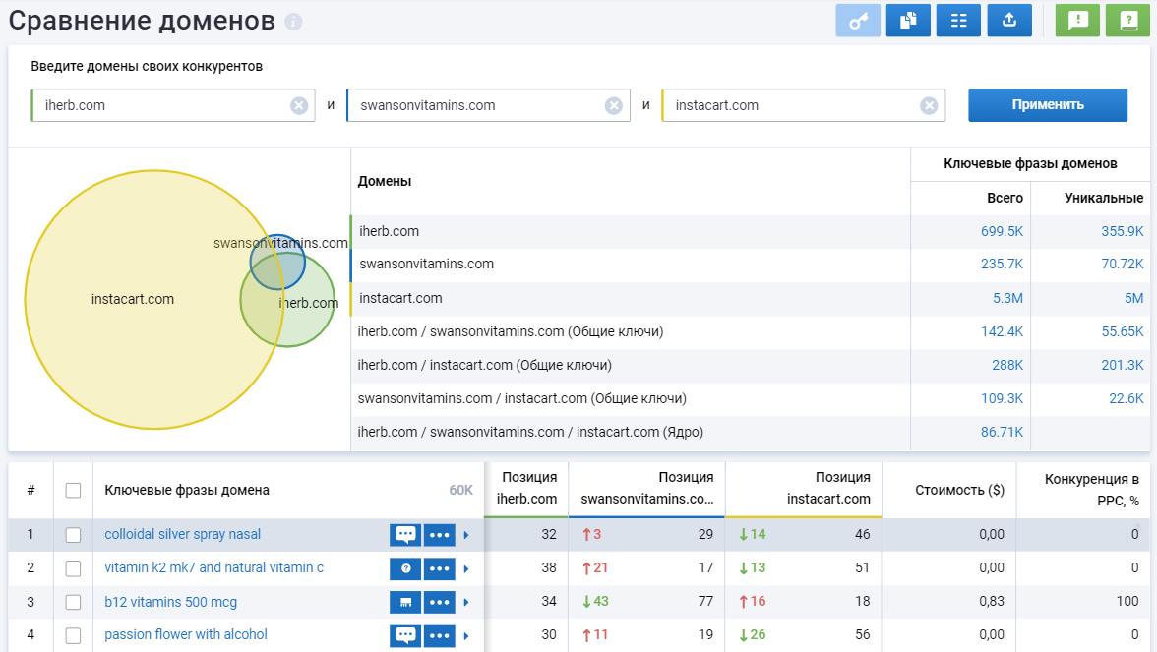Check the box for passion flower with alcohol
This screenshot has width=1157, height=652.
(73, 635)
